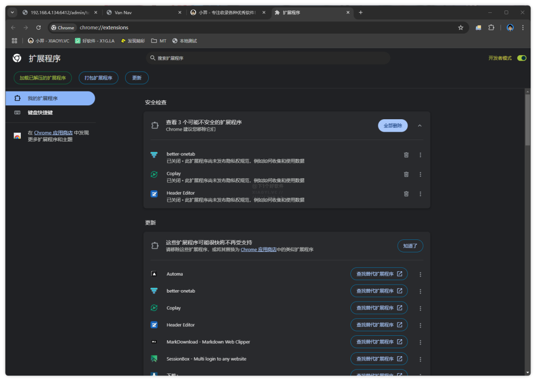Delete better-onetab using its trash icon

[406, 155]
